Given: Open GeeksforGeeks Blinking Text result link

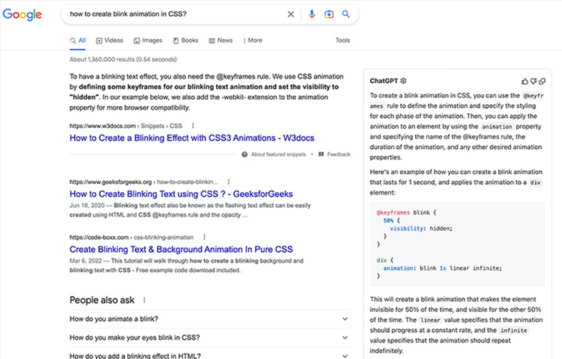Looking at the screenshot, I should pos(181,194).
